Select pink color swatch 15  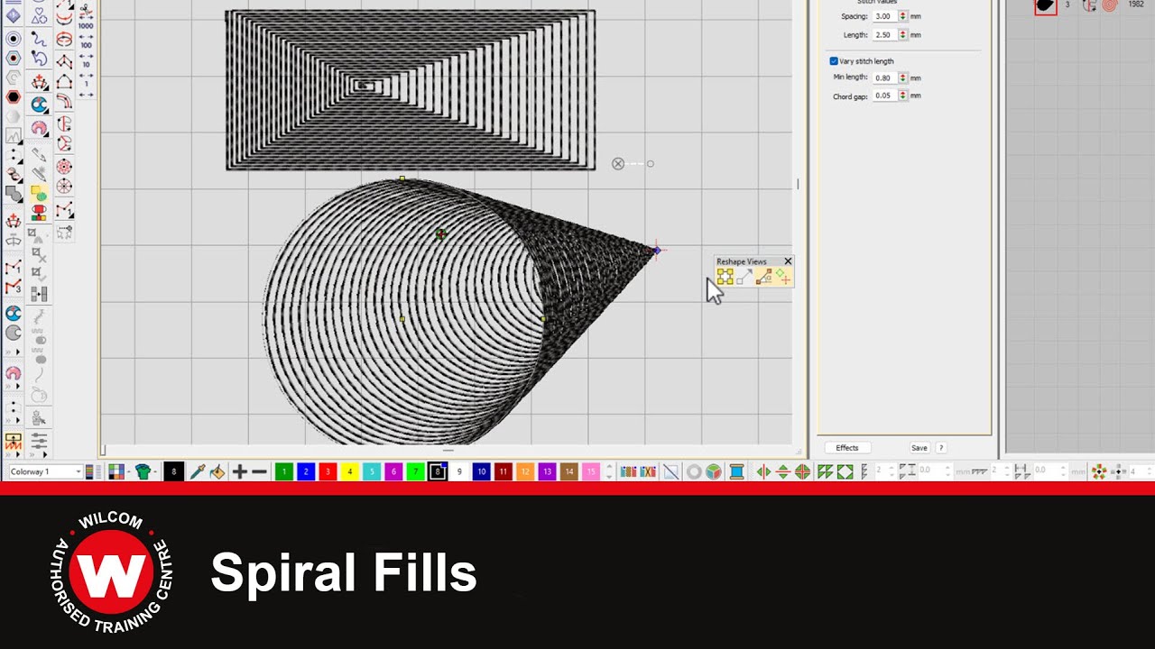pyautogui.click(x=591, y=471)
